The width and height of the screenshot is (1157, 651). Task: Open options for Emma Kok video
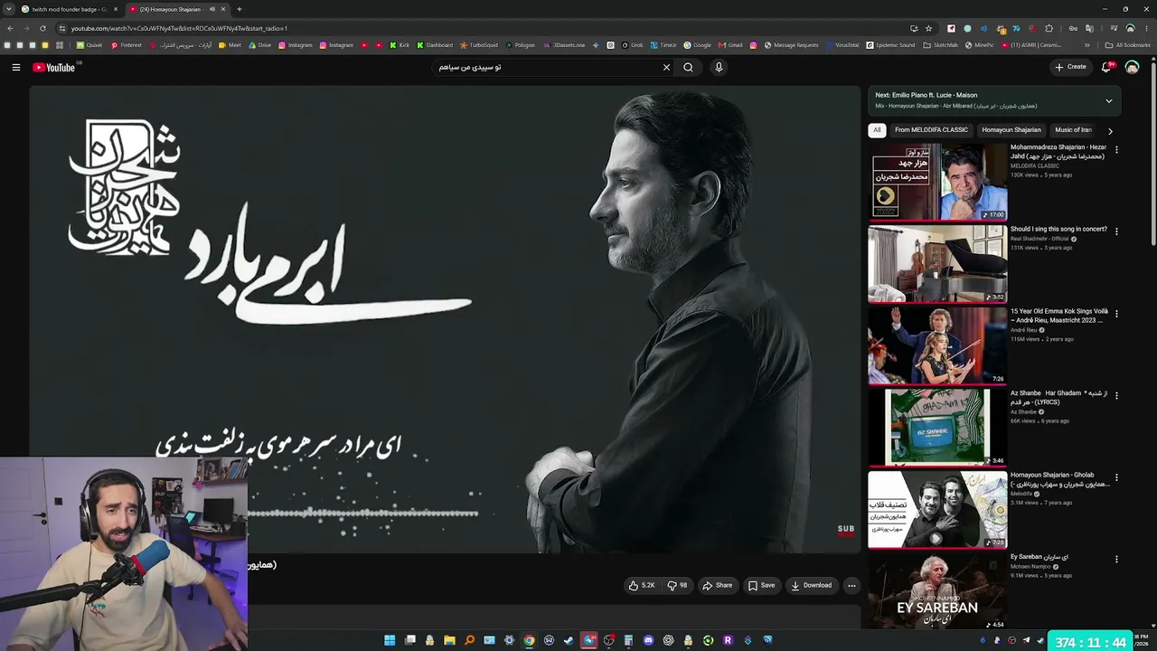[x=1116, y=314]
